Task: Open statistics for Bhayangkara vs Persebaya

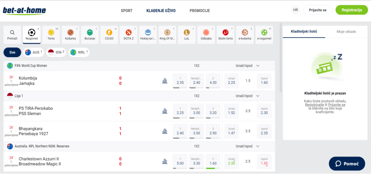Action: coord(165,131)
